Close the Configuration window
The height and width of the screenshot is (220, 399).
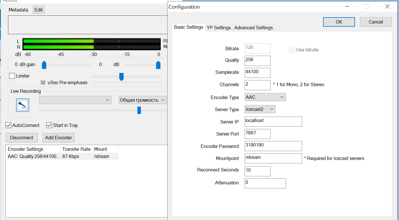pos(387,7)
